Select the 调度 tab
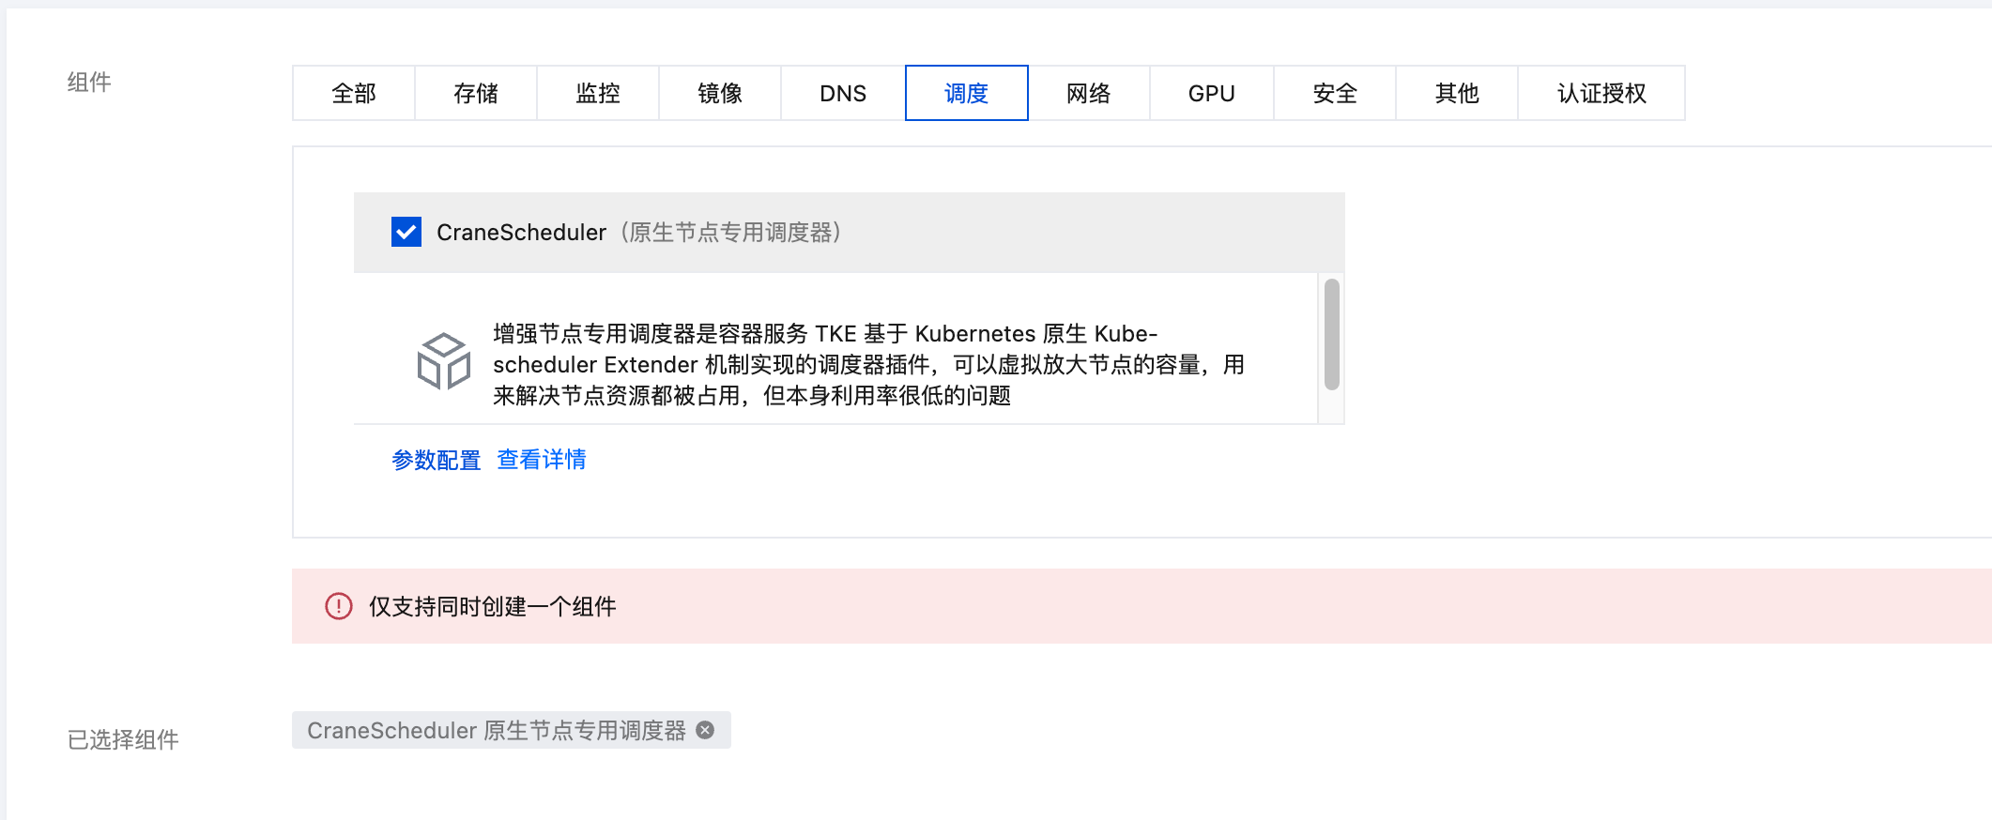Viewport: 1992px width, 820px height. pos(966,93)
